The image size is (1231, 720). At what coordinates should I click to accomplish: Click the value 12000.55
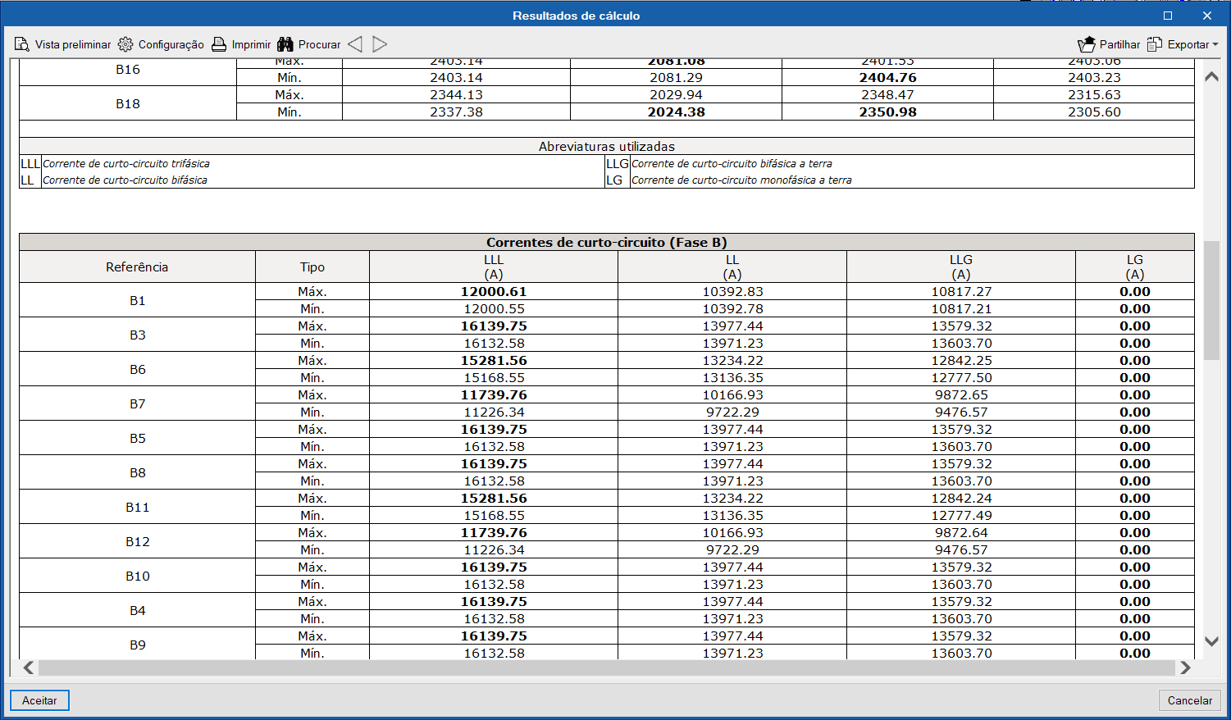[494, 309]
